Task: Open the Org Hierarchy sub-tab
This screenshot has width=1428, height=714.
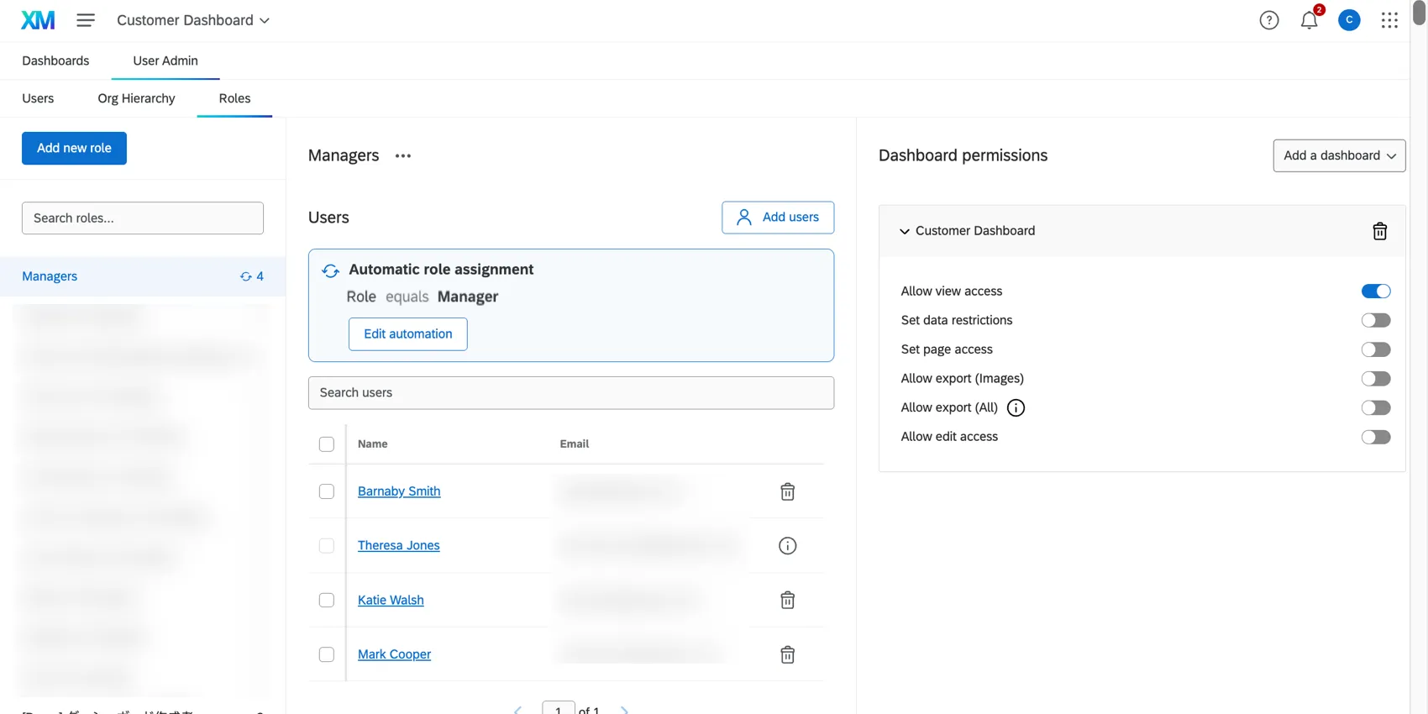Action: point(136,98)
